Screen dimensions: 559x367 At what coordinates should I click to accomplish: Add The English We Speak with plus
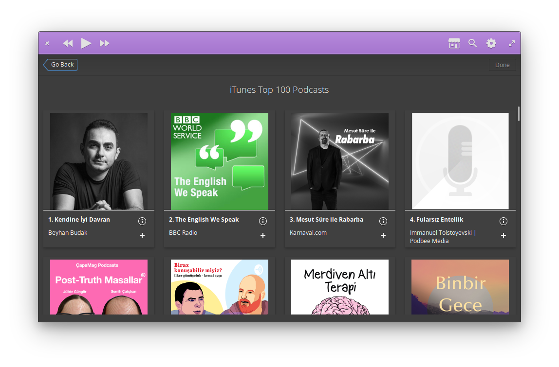[x=263, y=235]
